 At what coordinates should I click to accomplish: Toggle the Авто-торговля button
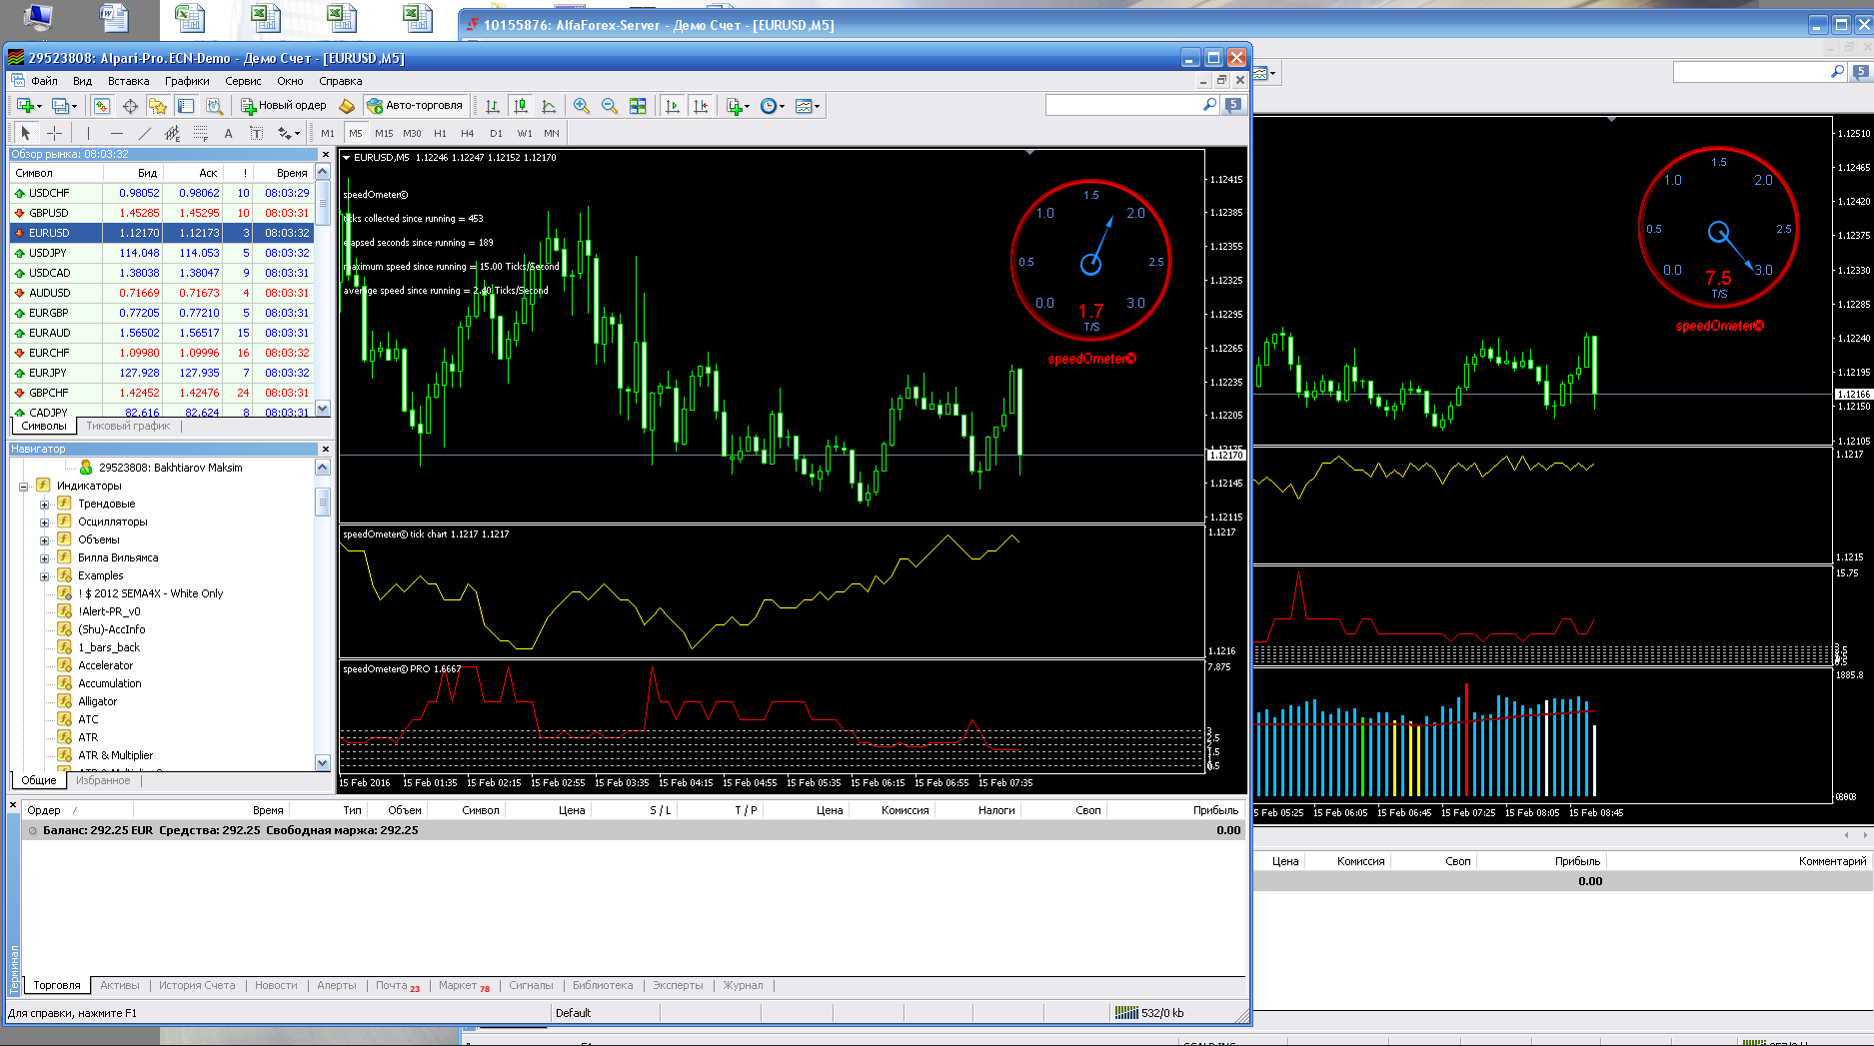tap(416, 106)
